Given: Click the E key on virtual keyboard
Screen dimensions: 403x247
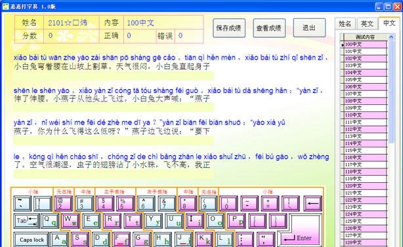Looking at the screenshot, I should 91,221.
